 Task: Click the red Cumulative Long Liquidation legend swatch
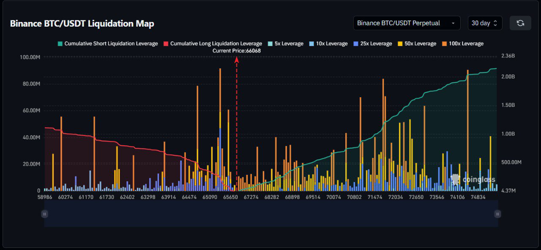166,44
